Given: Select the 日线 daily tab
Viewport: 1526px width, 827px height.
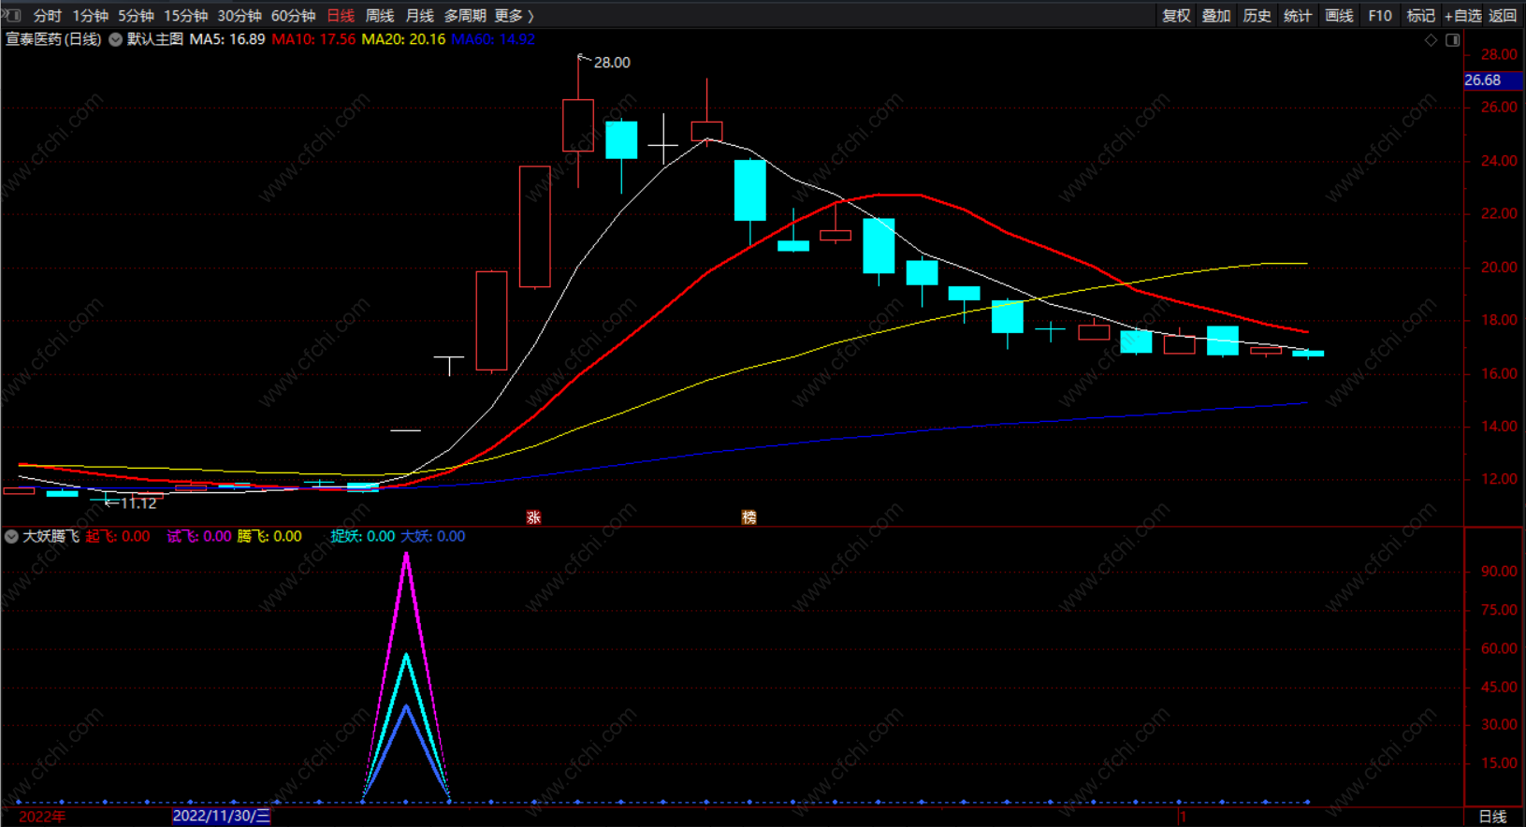Looking at the screenshot, I should tap(341, 16).
